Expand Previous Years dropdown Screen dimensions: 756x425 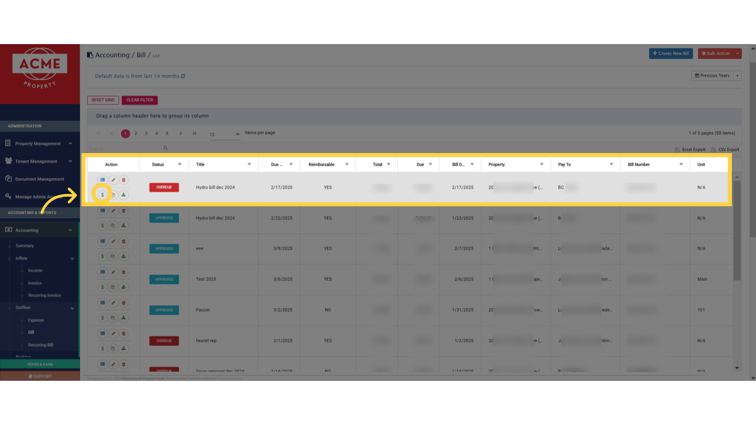737,76
